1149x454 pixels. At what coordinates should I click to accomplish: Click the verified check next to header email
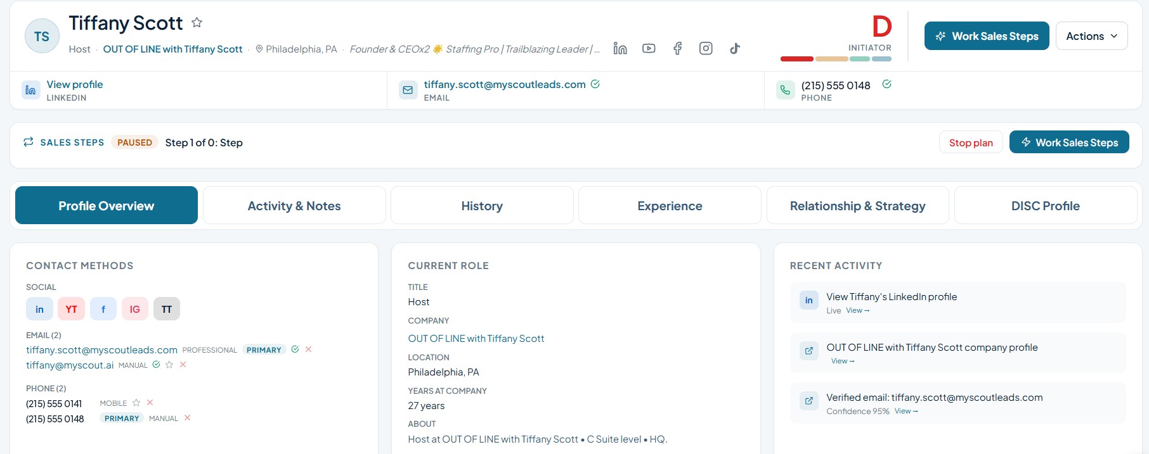[595, 84]
